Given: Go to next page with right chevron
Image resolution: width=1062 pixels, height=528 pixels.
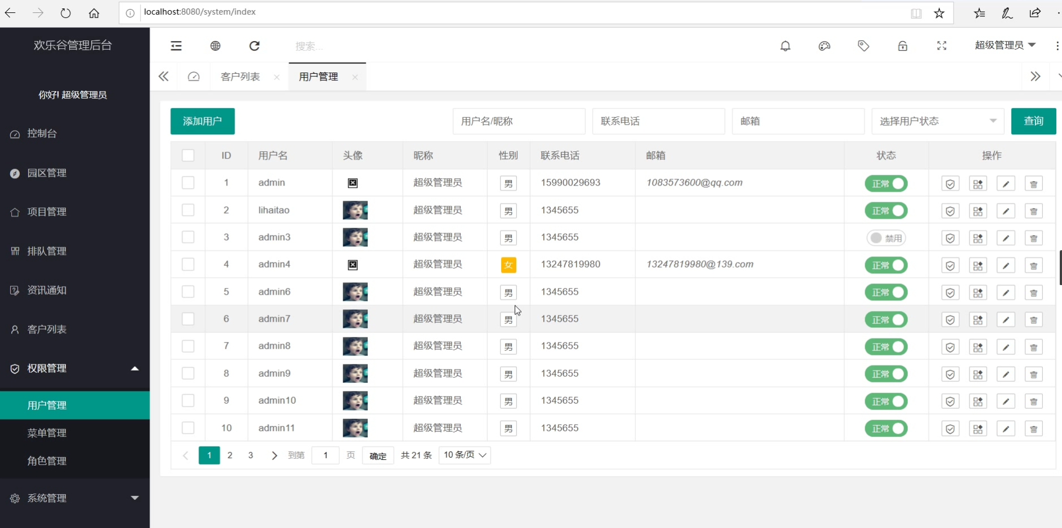Looking at the screenshot, I should (274, 455).
